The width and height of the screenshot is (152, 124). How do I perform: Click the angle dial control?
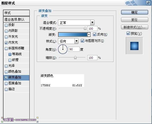tap(63, 49)
